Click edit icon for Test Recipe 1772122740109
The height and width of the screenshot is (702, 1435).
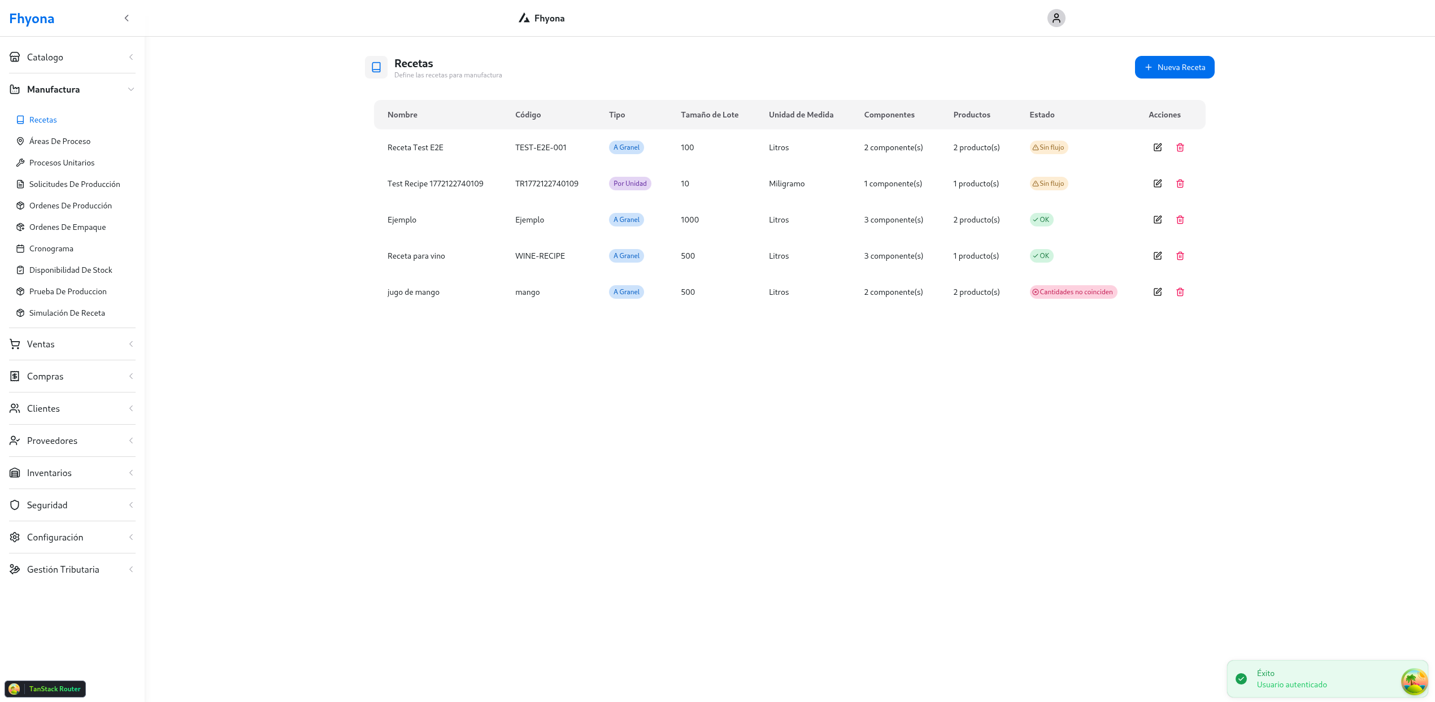pyautogui.click(x=1158, y=184)
